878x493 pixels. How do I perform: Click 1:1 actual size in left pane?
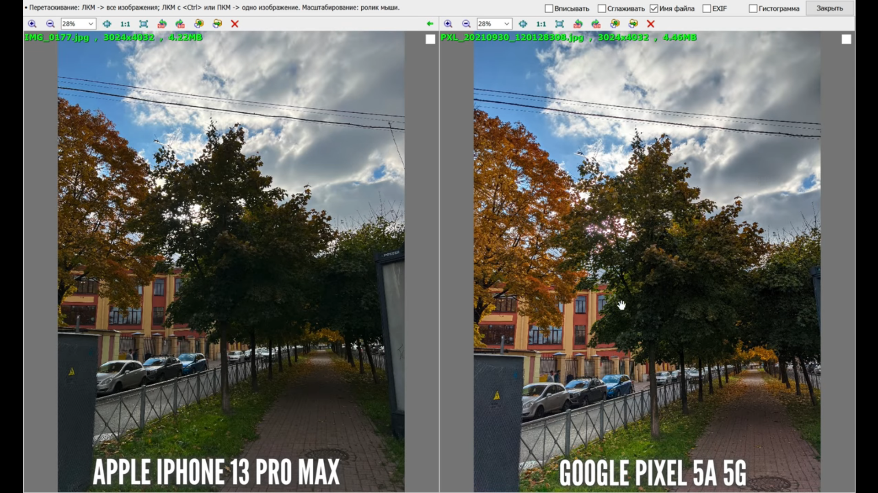125,24
